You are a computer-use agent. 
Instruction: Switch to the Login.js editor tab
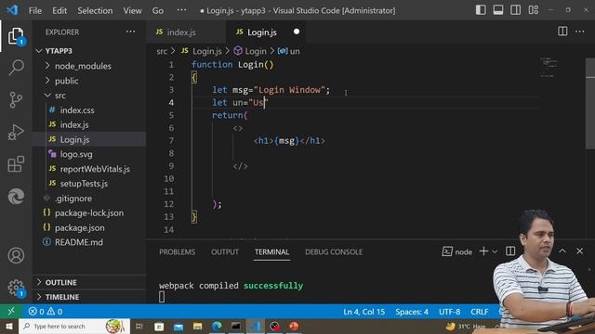point(262,32)
